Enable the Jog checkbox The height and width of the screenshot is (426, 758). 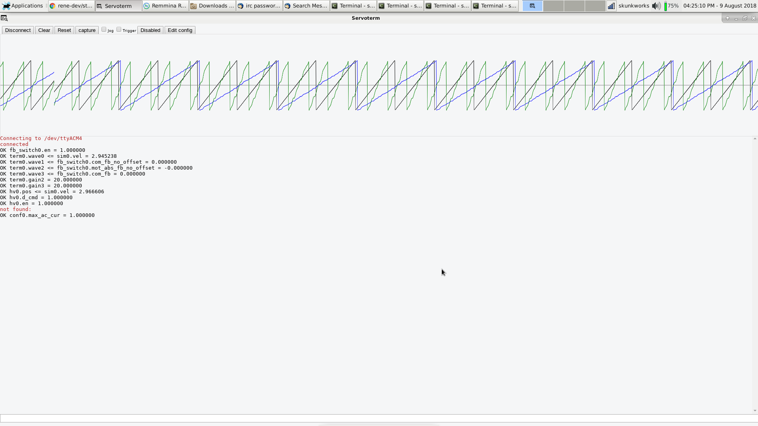pos(104,30)
